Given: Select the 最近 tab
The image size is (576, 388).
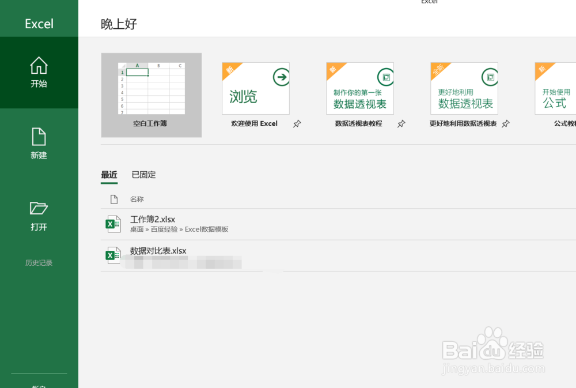Looking at the screenshot, I should [109, 175].
